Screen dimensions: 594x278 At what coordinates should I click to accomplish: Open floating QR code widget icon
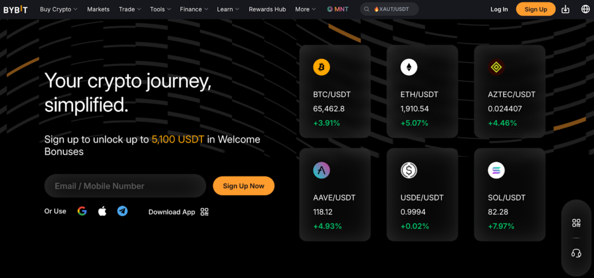tap(576, 223)
